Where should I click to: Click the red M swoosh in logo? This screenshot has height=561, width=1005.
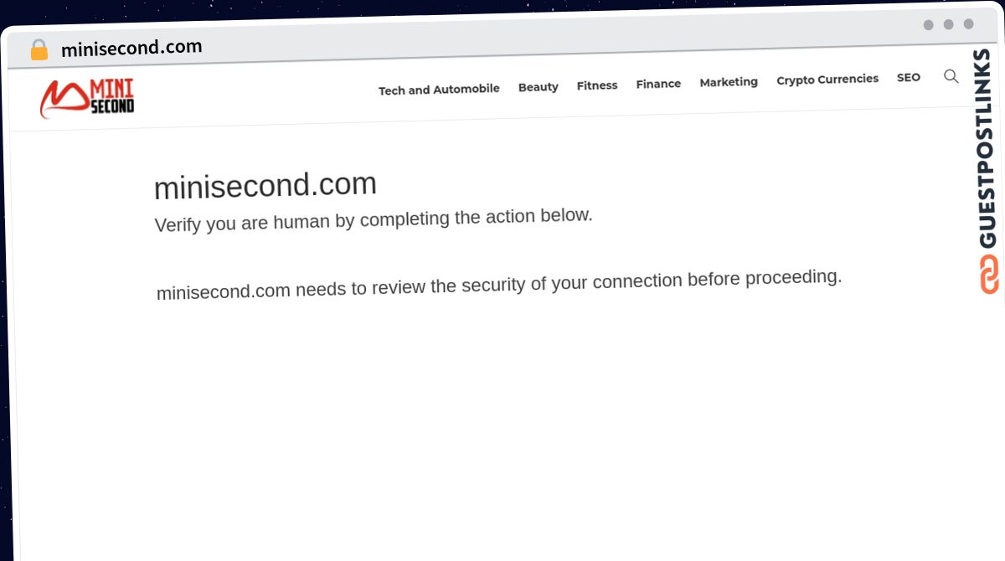point(64,100)
